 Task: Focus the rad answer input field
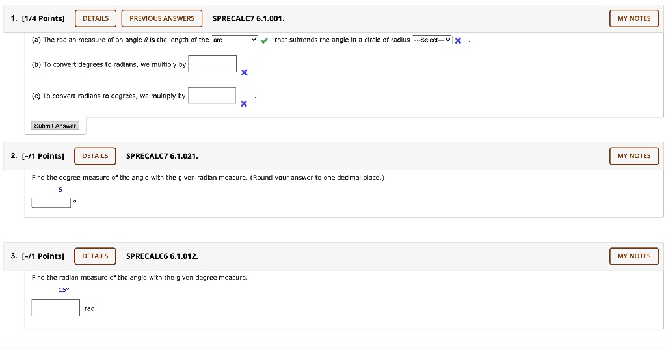[56, 308]
